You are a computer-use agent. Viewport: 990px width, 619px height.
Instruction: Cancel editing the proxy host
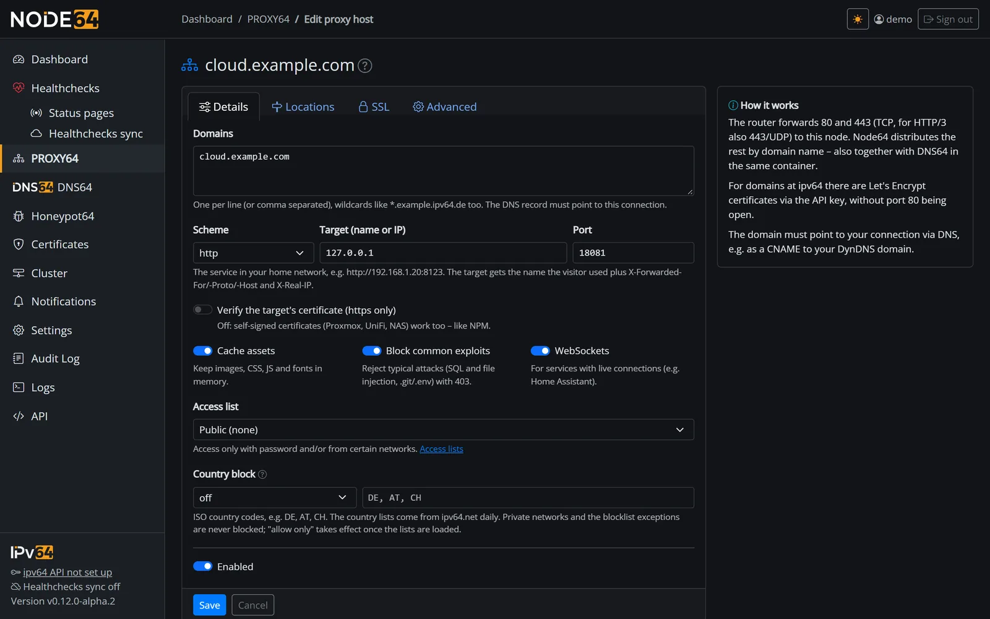pyautogui.click(x=253, y=605)
